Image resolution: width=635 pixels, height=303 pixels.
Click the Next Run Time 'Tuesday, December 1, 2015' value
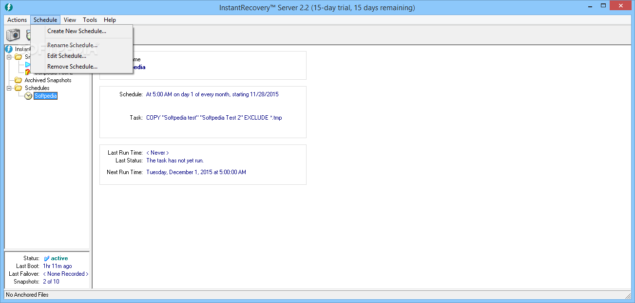point(196,172)
